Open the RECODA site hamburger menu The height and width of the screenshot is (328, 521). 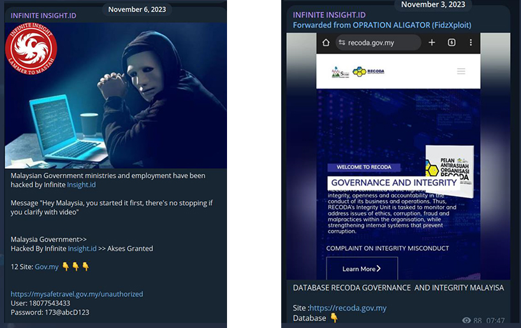click(x=461, y=71)
